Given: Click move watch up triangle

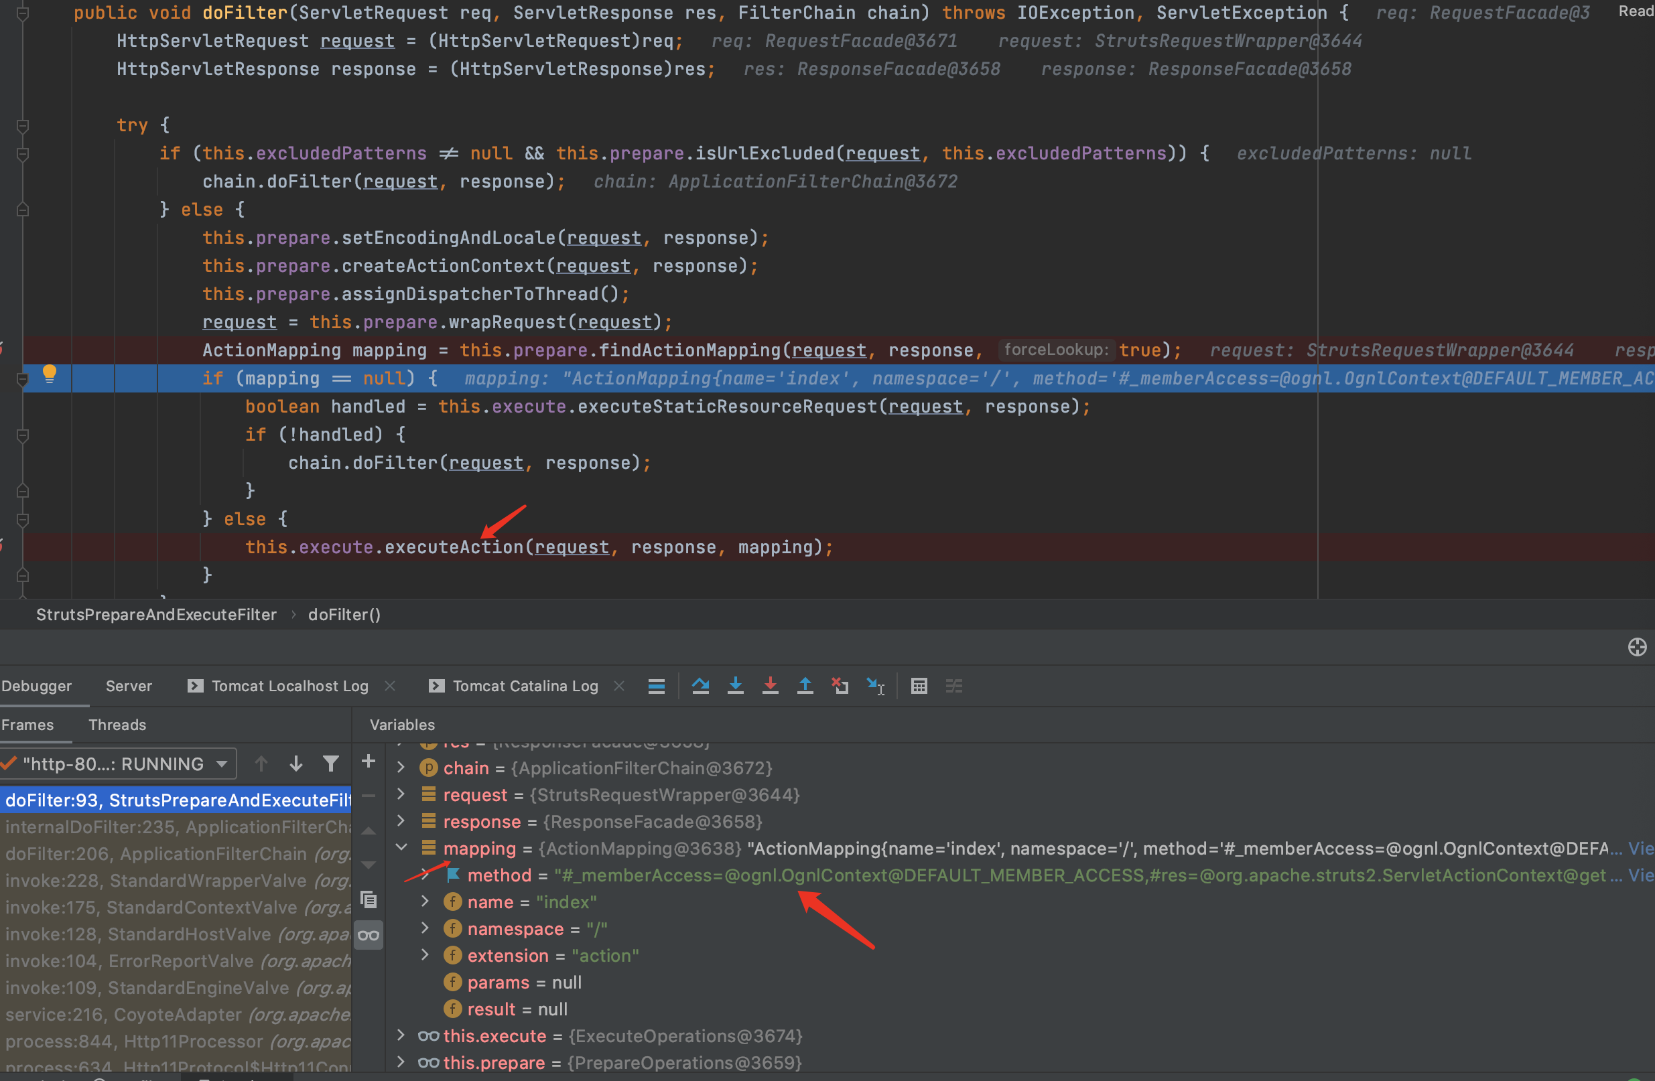Looking at the screenshot, I should (x=369, y=831).
